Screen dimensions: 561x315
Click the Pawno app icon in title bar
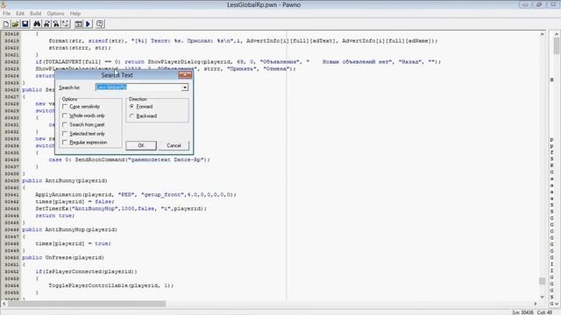[x=4, y=4]
